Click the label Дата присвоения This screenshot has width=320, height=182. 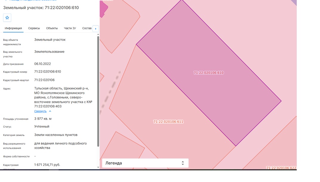13,64
